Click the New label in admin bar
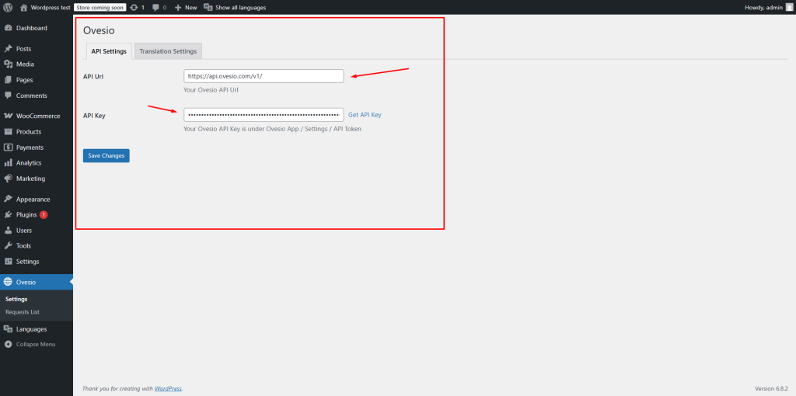 [191, 8]
